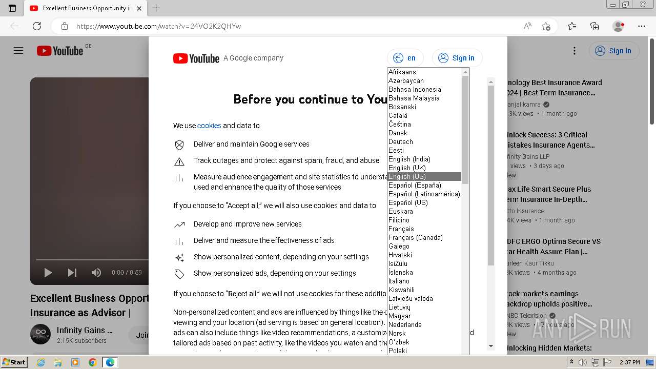Open YouTube settings three-dot menu

pyautogui.click(x=575, y=51)
